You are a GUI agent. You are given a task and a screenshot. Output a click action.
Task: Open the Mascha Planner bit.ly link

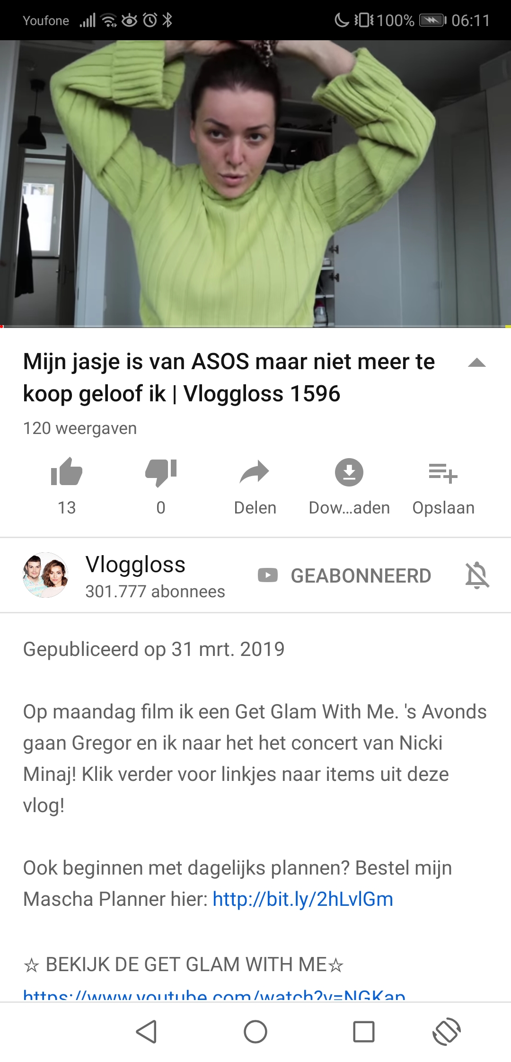coord(303,899)
